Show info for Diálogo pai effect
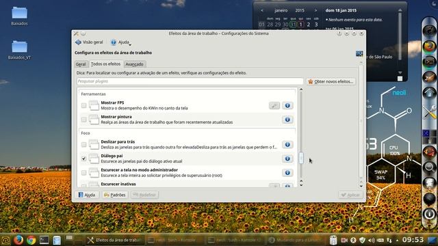The height and width of the screenshot is (246, 438). click(287, 159)
